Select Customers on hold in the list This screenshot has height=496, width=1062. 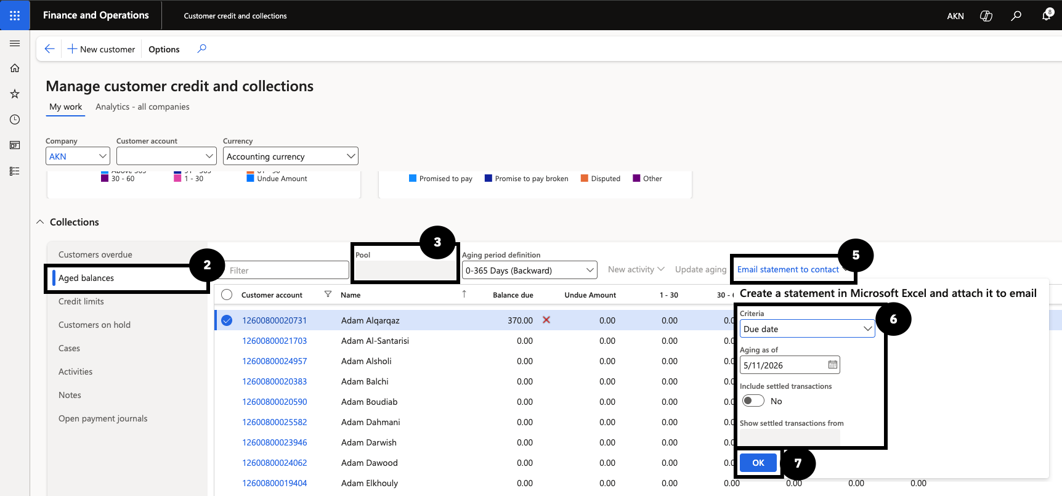point(94,325)
